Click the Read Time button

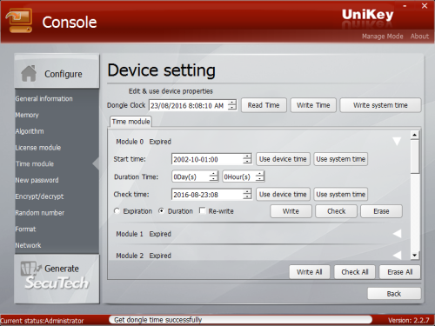(264, 105)
